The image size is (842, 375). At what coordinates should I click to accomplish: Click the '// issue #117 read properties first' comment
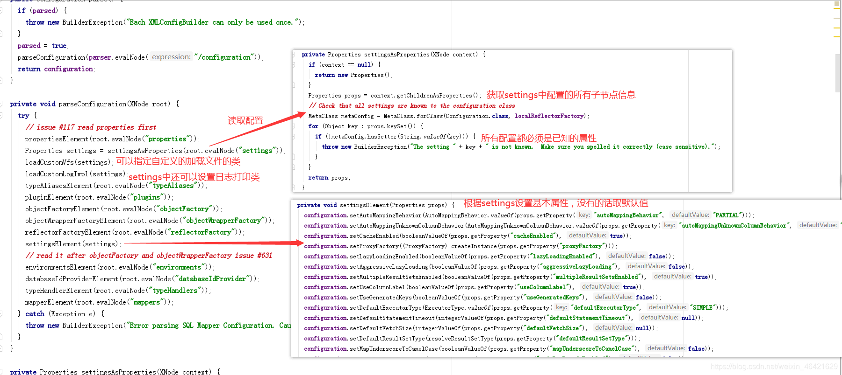[91, 127]
